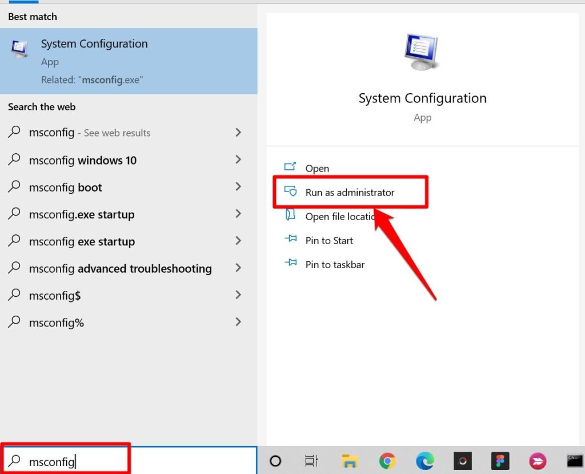Click the Figma icon in the taskbar
This screenshot has width=585, height=474.
pyautogui.click(x=500, y=461)
